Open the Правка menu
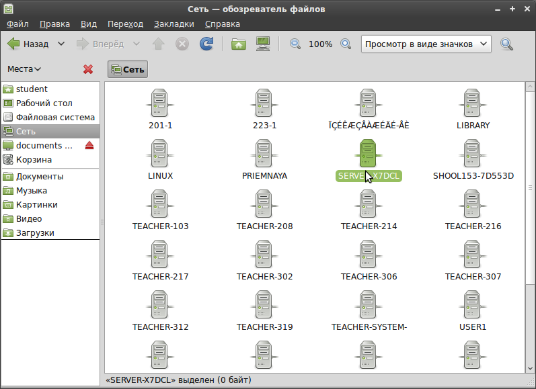Viewport: 536px width, 389px height. (54, 24)
